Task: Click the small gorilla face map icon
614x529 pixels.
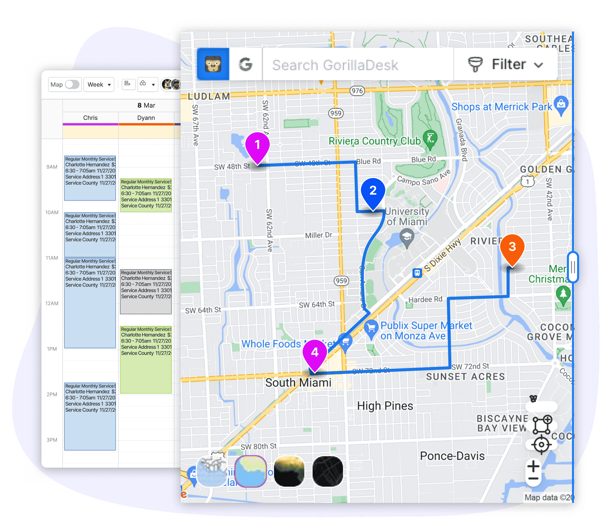Action: 533,398
